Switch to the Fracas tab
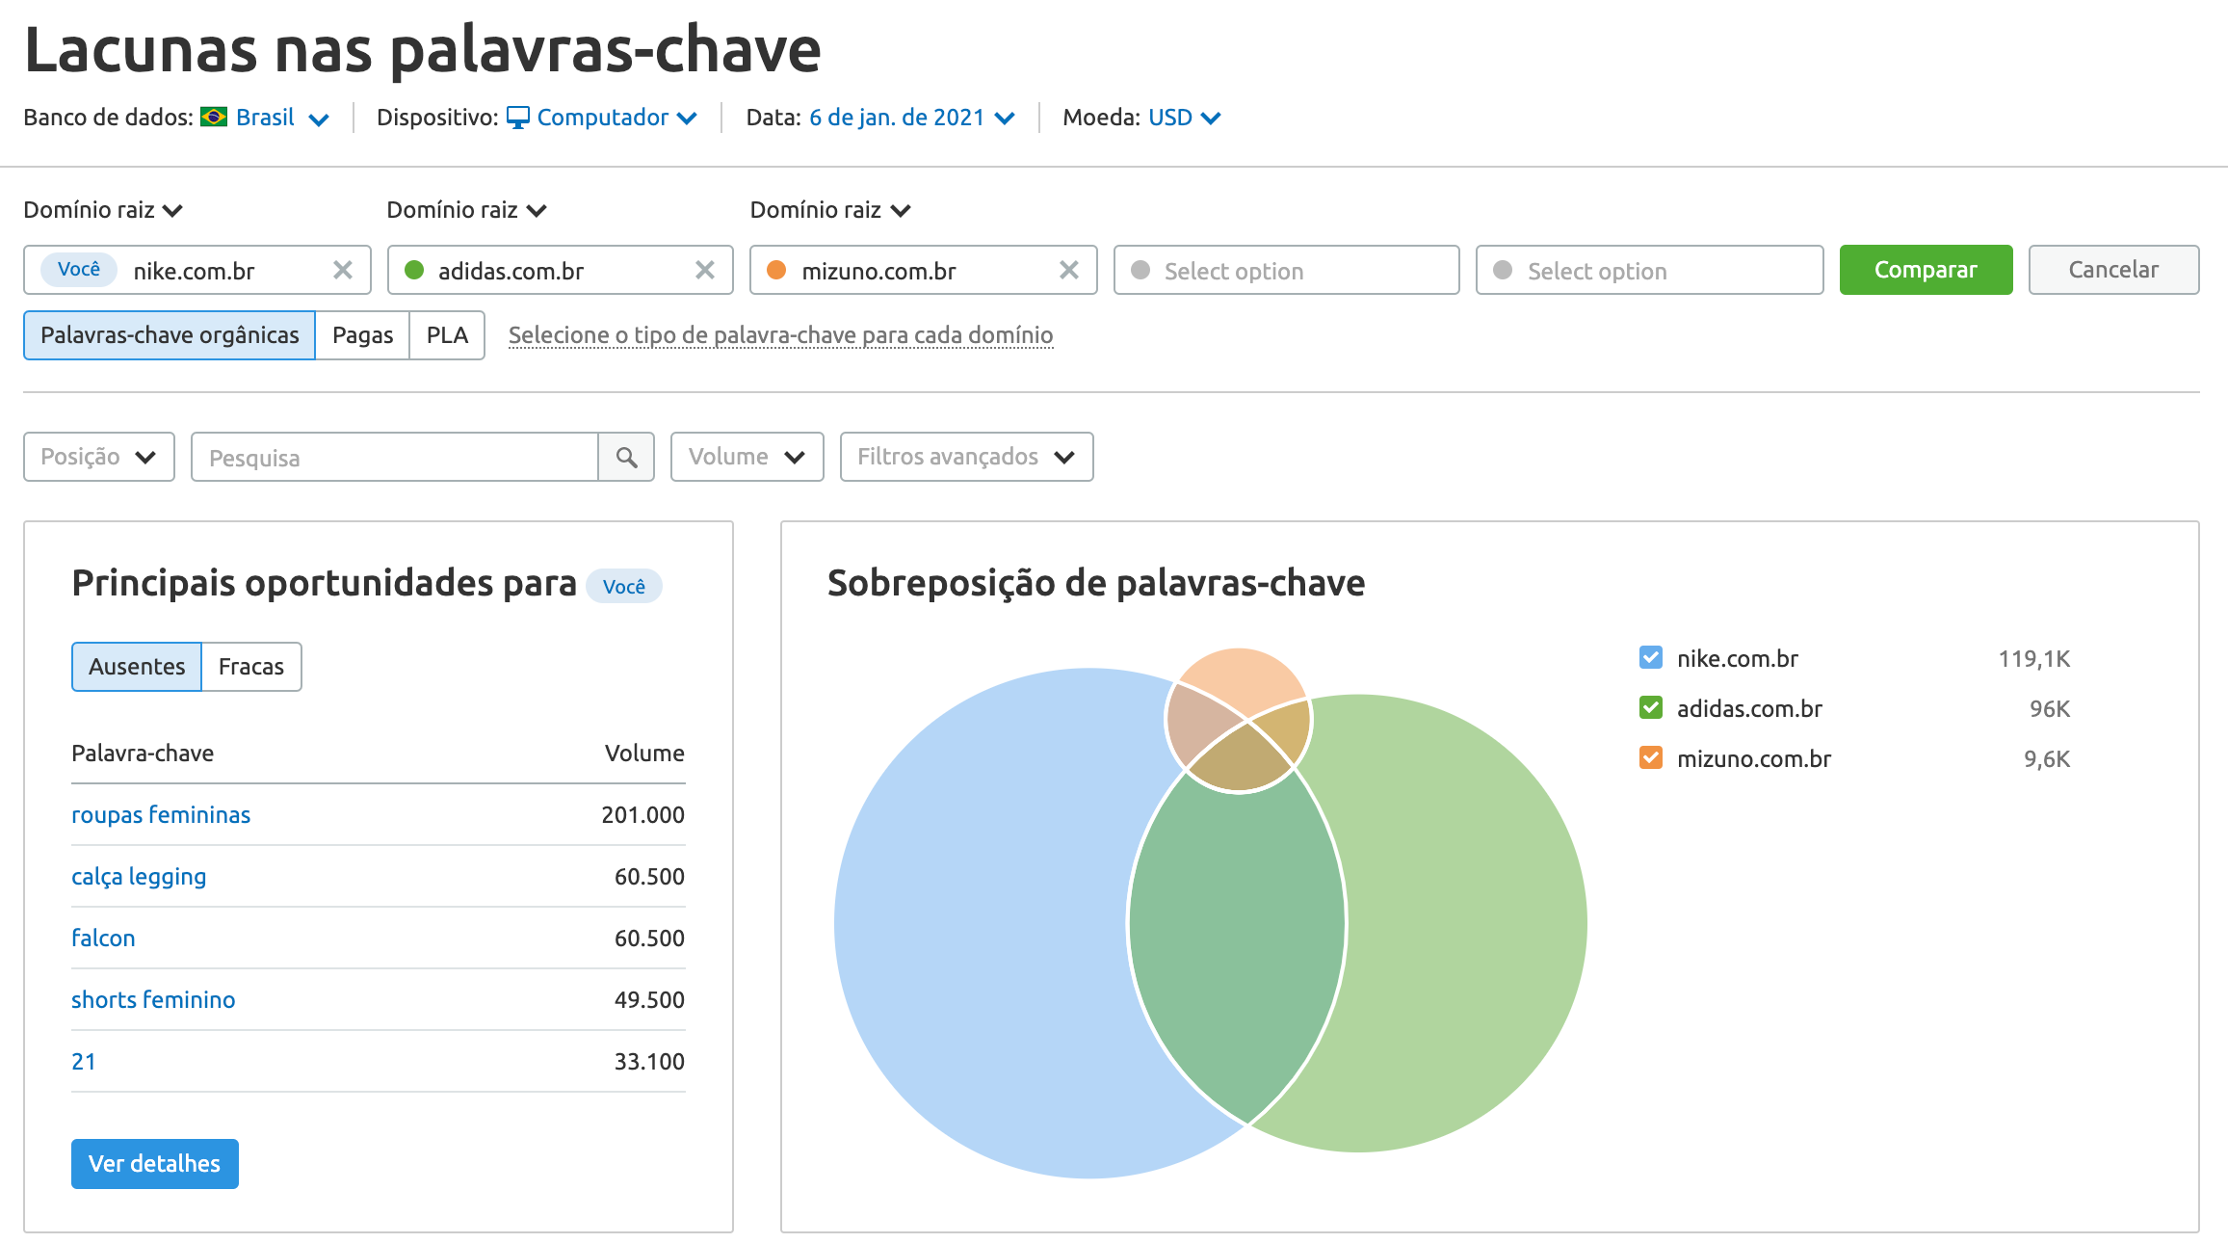 click(x=250, y=666)
